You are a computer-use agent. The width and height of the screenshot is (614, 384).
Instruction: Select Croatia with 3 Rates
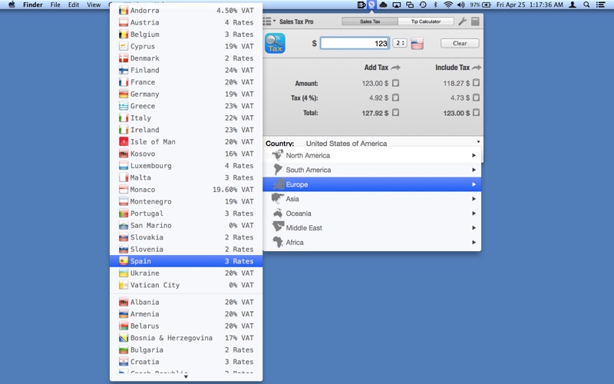point(186,362)
